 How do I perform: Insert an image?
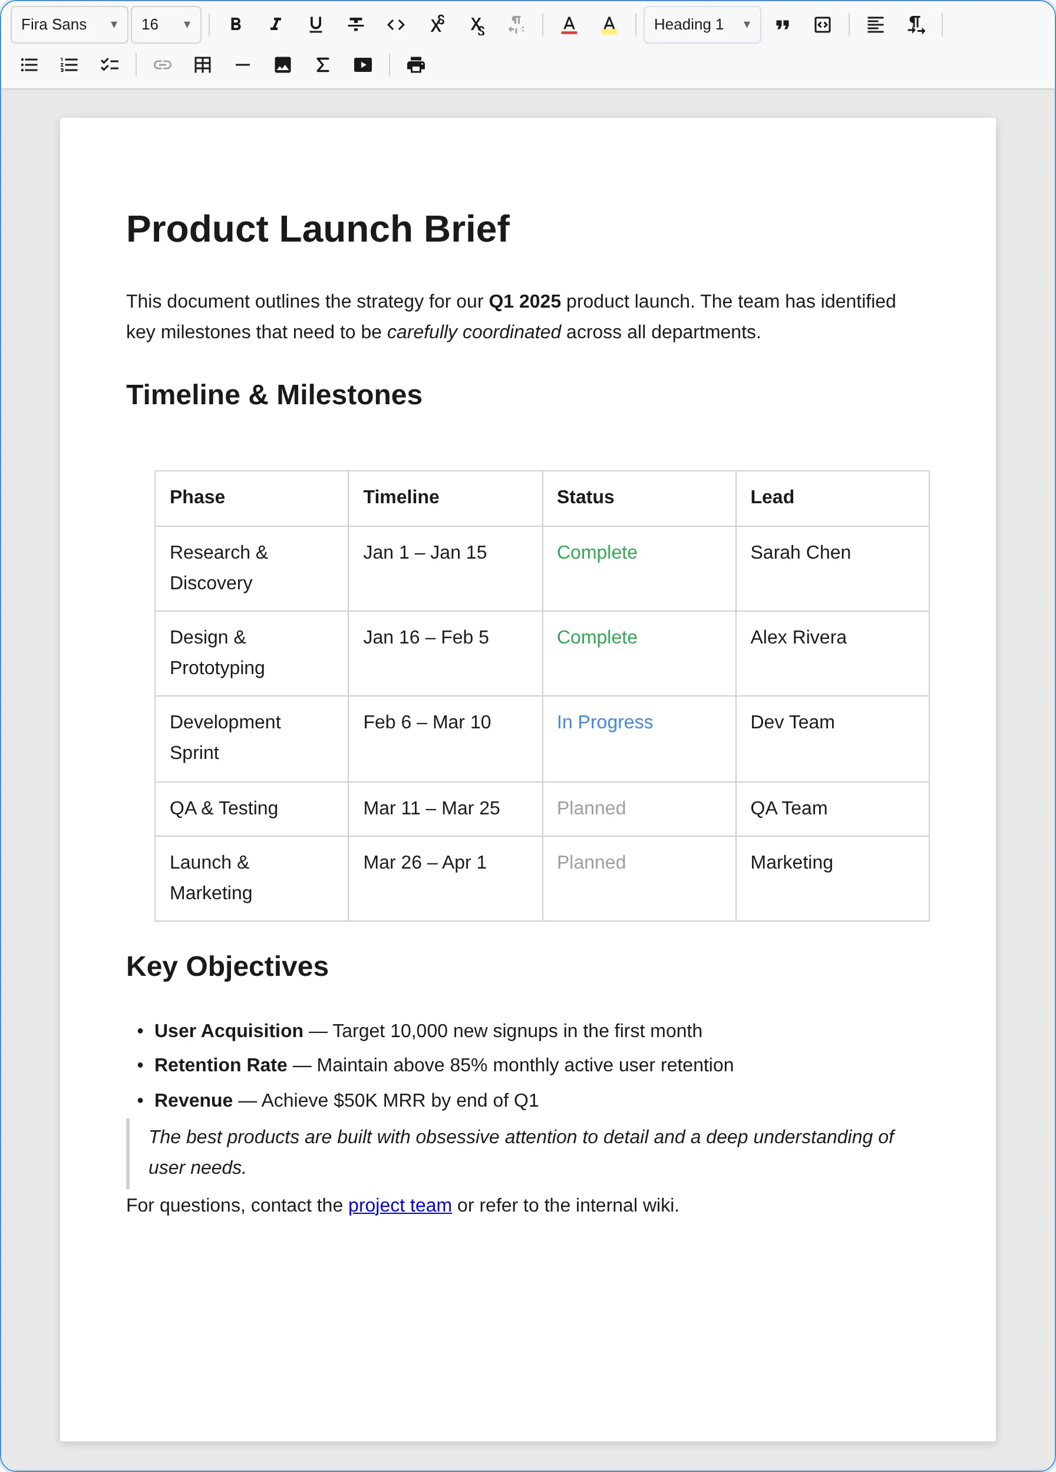(x=282, y=65)
